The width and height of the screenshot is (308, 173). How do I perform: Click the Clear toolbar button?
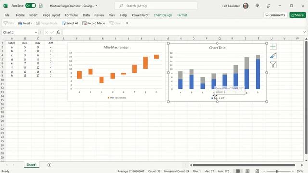115,23
